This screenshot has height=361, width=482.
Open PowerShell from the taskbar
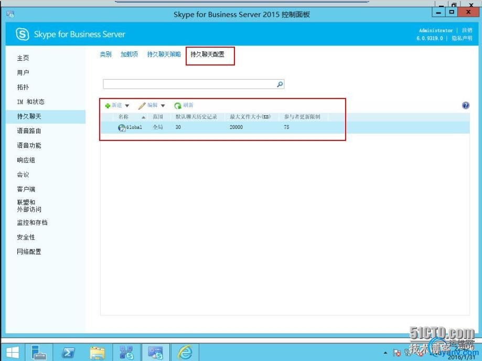(x=68, y=352)
